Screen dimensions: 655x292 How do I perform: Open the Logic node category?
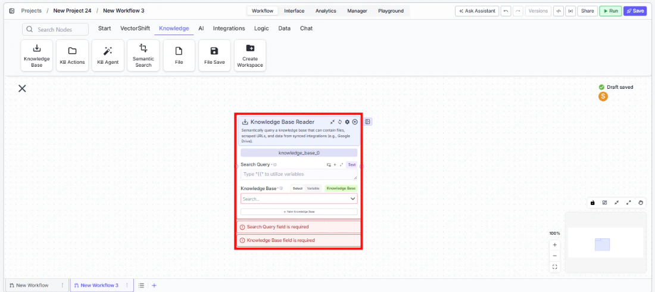(x=261, y=29)
